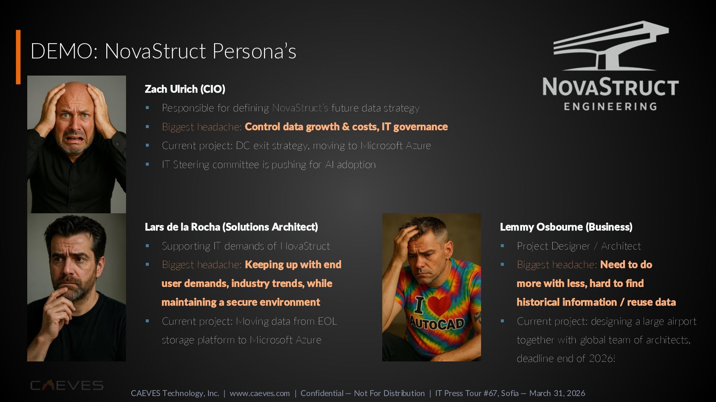This screenshot has height=402, width=716.
Task: Click the "IT Steering committee" bullet line
Action: (268, 165)
